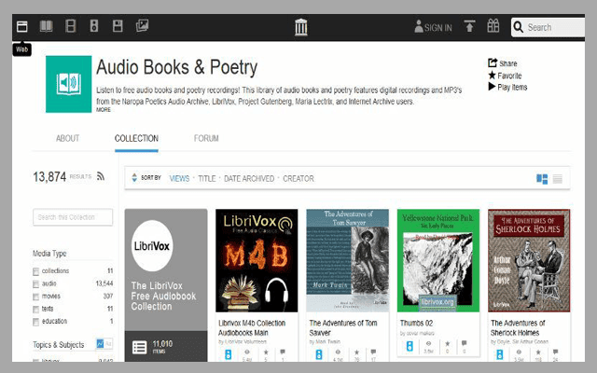Switch to the FORUM tab

point(206,138)
